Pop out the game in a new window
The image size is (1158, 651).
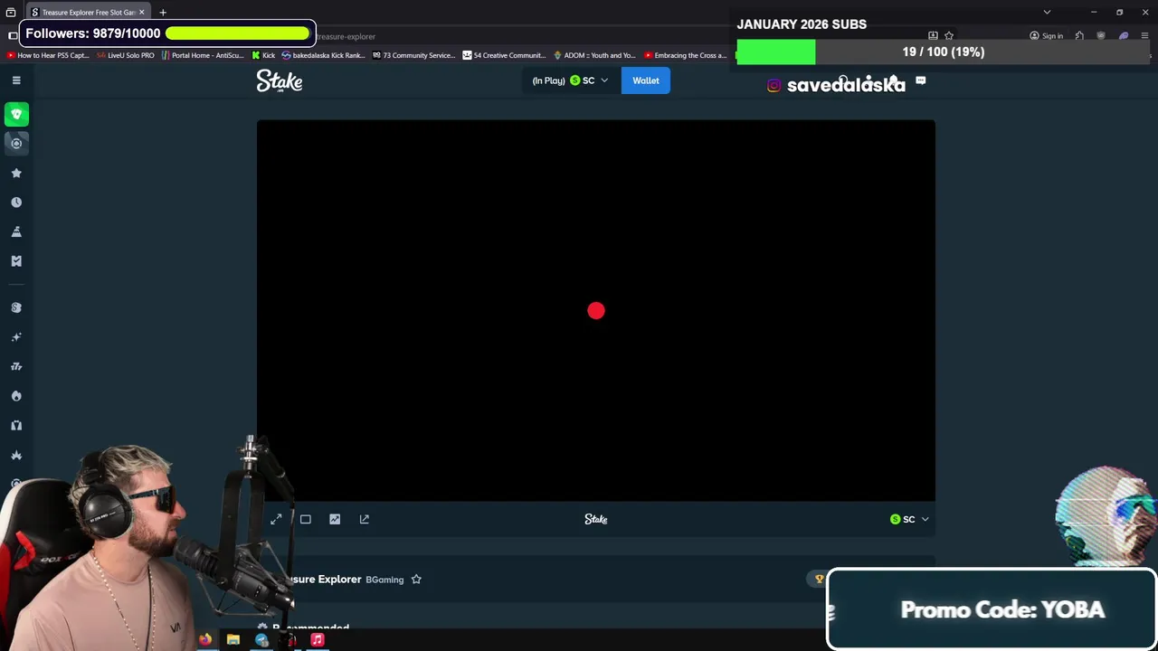click(x=365, y=519)
